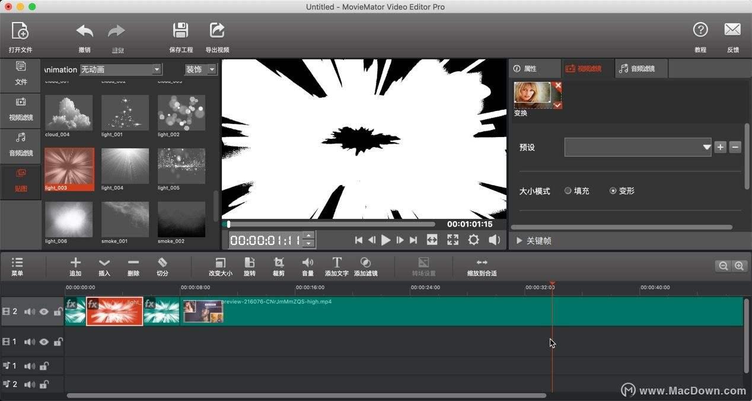Image resolution: width=752 pixels, height=401 pixels.
Task: Toggle filter enabled checkmark on 变换 thumbnail
Action: [557, 104]
